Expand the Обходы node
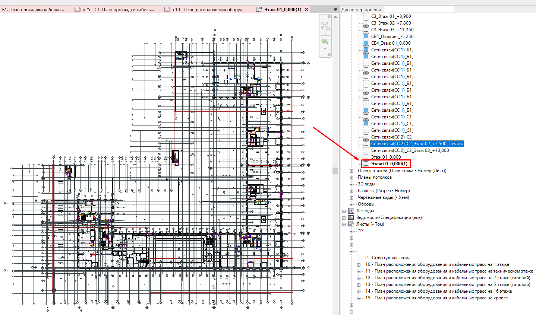 (351, 204)
